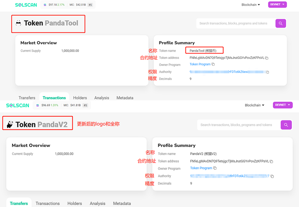Click Current Supply value in PandaTool overview

[70, 51]
